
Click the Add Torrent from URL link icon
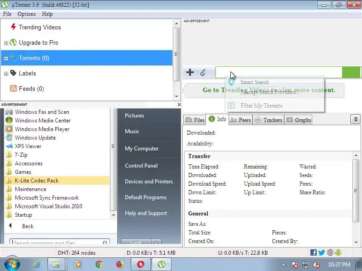[x=203, y=72]
